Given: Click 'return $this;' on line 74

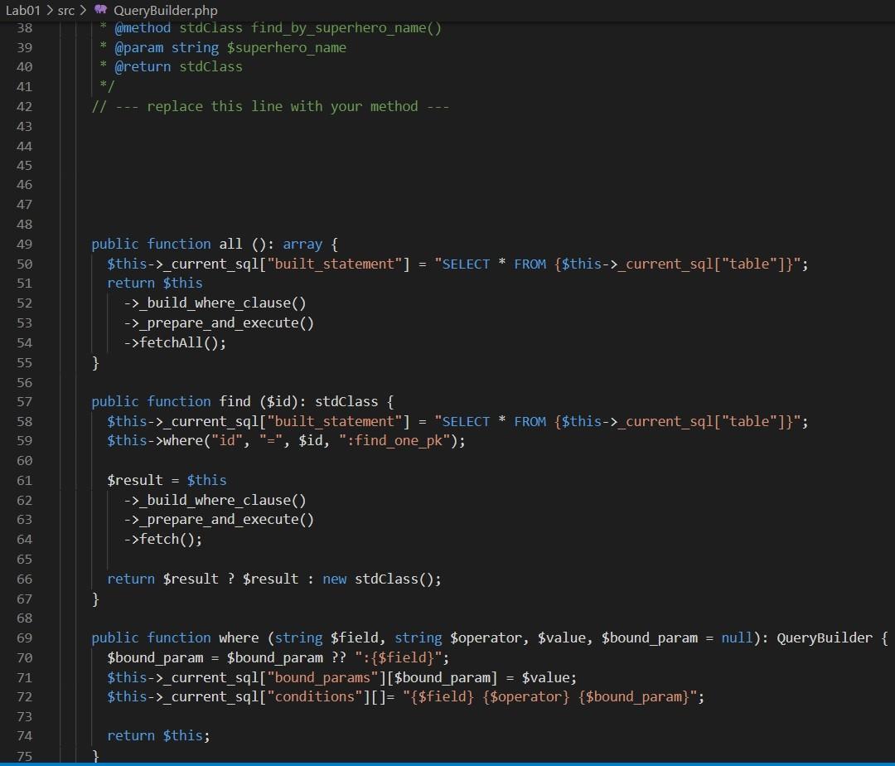Looking at the screenshot, I should pyautogui.click(x=158, y=736).
